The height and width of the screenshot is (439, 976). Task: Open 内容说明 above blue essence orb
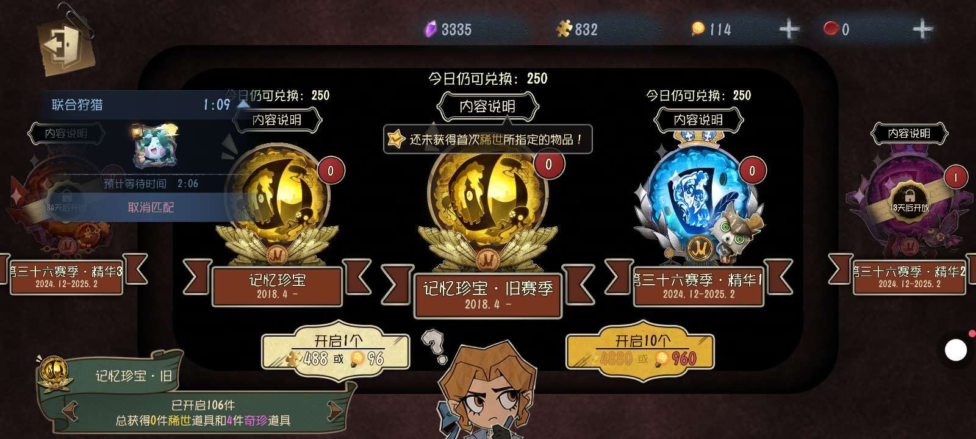click(x=698, y=120)
